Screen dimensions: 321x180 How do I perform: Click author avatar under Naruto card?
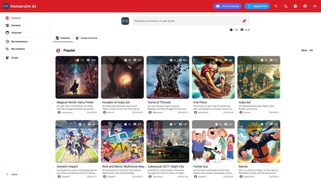[241, 176]
